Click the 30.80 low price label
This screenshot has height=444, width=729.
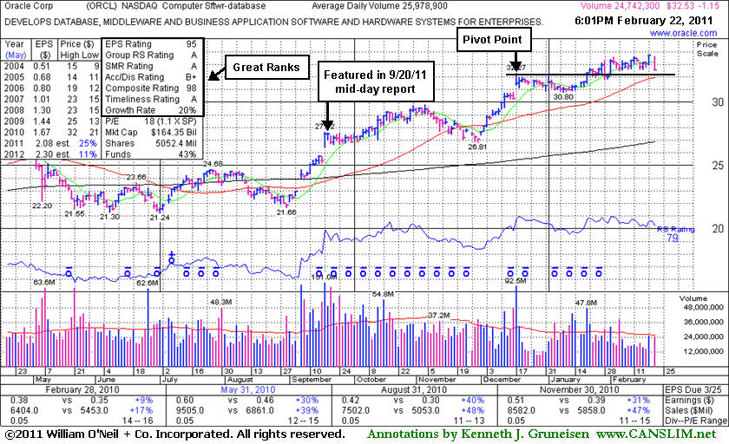pos(563,96)
